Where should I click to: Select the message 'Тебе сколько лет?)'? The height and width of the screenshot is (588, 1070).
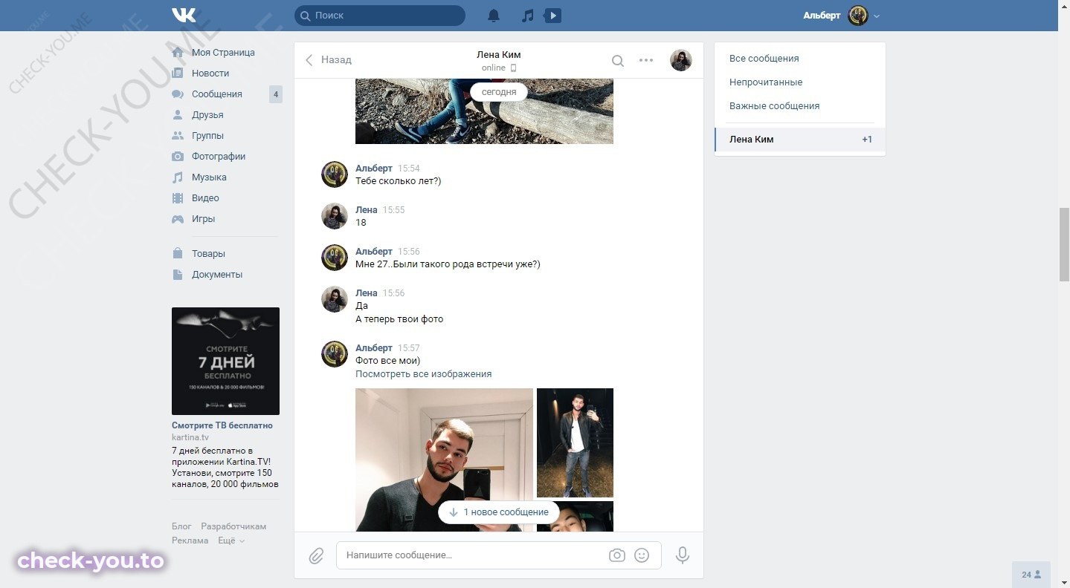coord(398,181)
